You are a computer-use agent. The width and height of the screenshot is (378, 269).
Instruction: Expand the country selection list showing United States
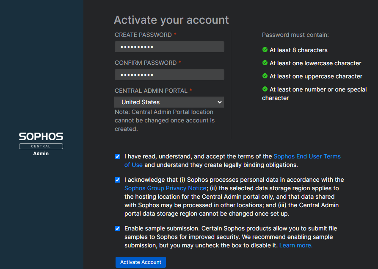pyautogui.click(x=169, y=102)
